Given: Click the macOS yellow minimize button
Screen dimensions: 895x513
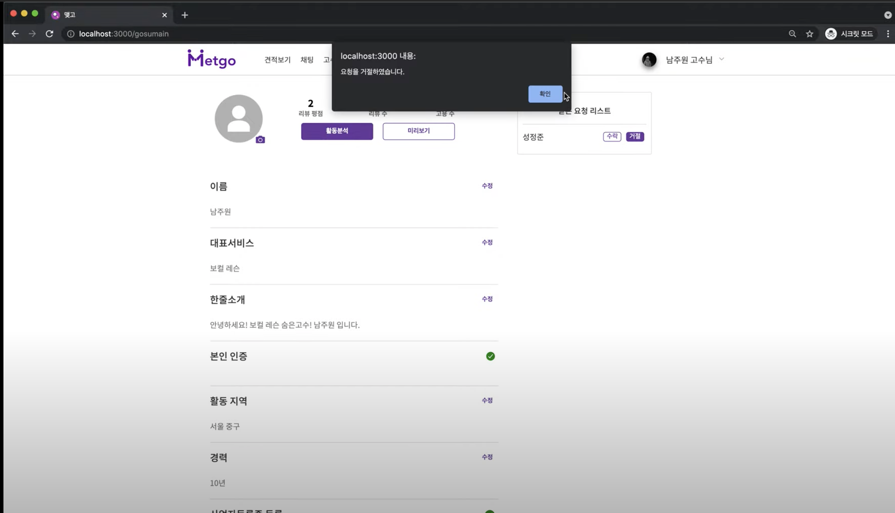Looking at the screenshot, I should click(24, 14).
